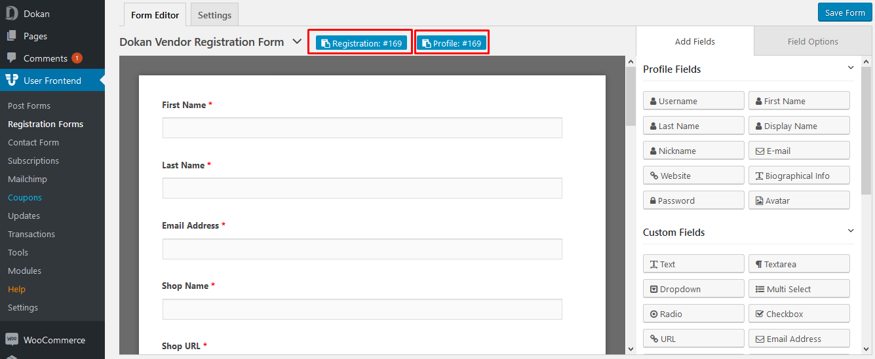The height and width of the screenshot is (359, 875).
Task: Add a Website field
Action: click(x=693, y=176)
